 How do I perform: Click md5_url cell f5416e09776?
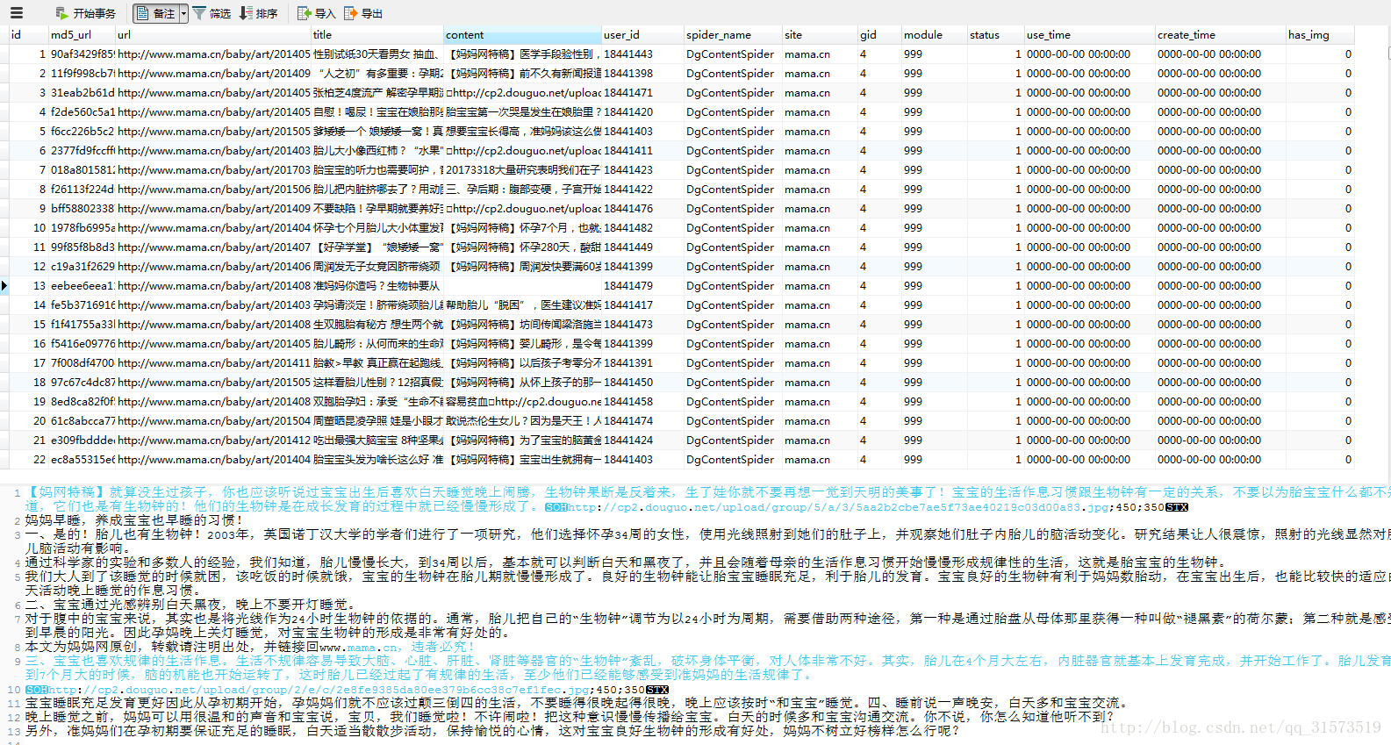pyautogui.click(x=82, y=344)
